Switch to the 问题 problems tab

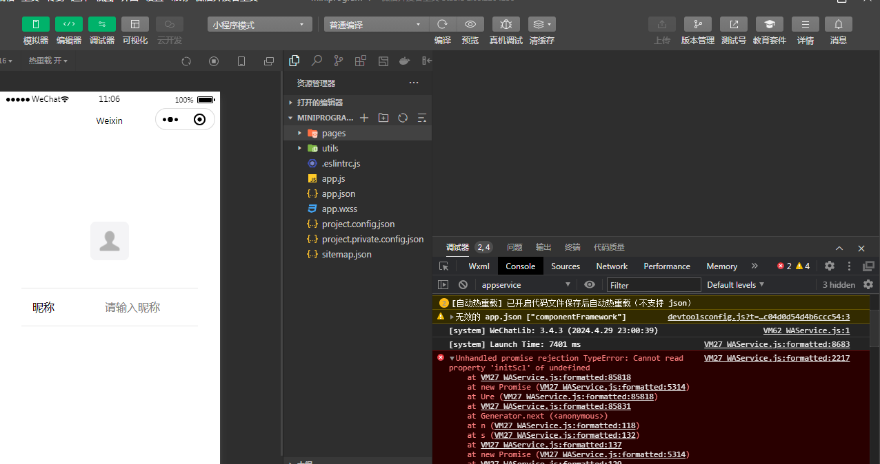click(514, 247)
